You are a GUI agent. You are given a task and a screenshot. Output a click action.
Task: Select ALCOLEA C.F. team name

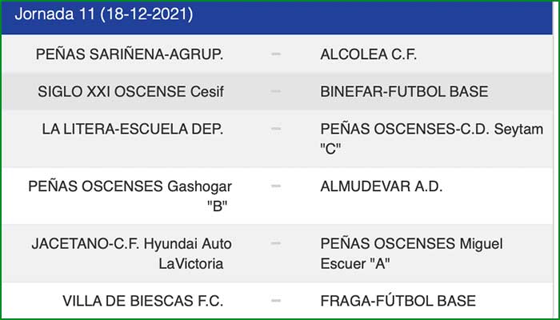coord(368,54)
